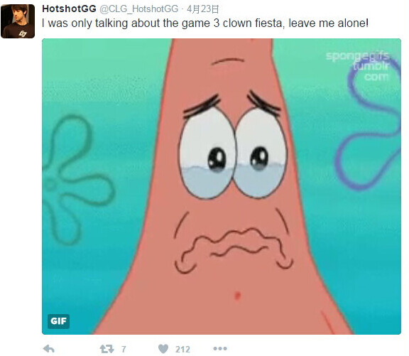Click Patrick's teary right eye in GIF
This screenshot has width=409, height=356.
click(261, 153)
